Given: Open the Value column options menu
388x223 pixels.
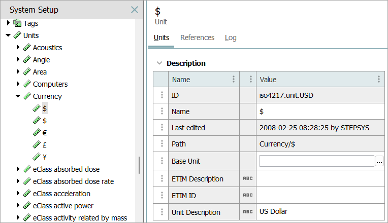Looking at the screenshot, I should 379,80.
